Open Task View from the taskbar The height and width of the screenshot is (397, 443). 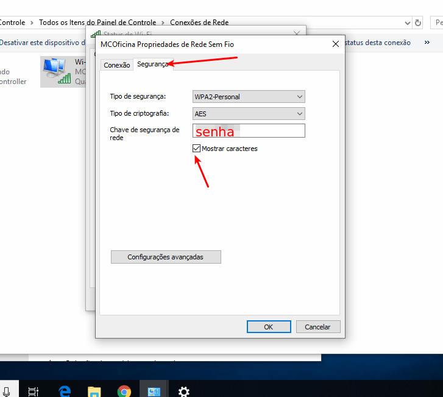click(x=34, y=392)
